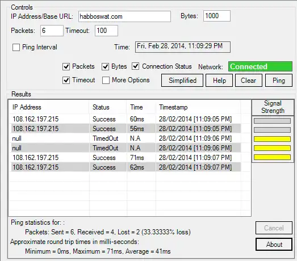Click the IP Address/Base URL input field
This screenshot has width=297, height=261.
[x=124, y=16]
